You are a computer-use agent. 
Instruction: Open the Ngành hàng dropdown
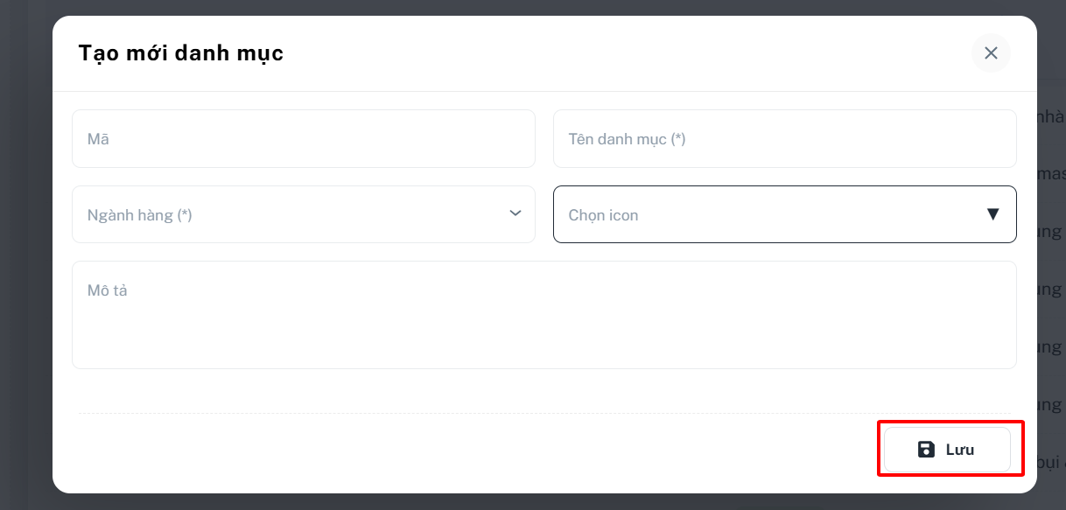click(x=304, y=214)
